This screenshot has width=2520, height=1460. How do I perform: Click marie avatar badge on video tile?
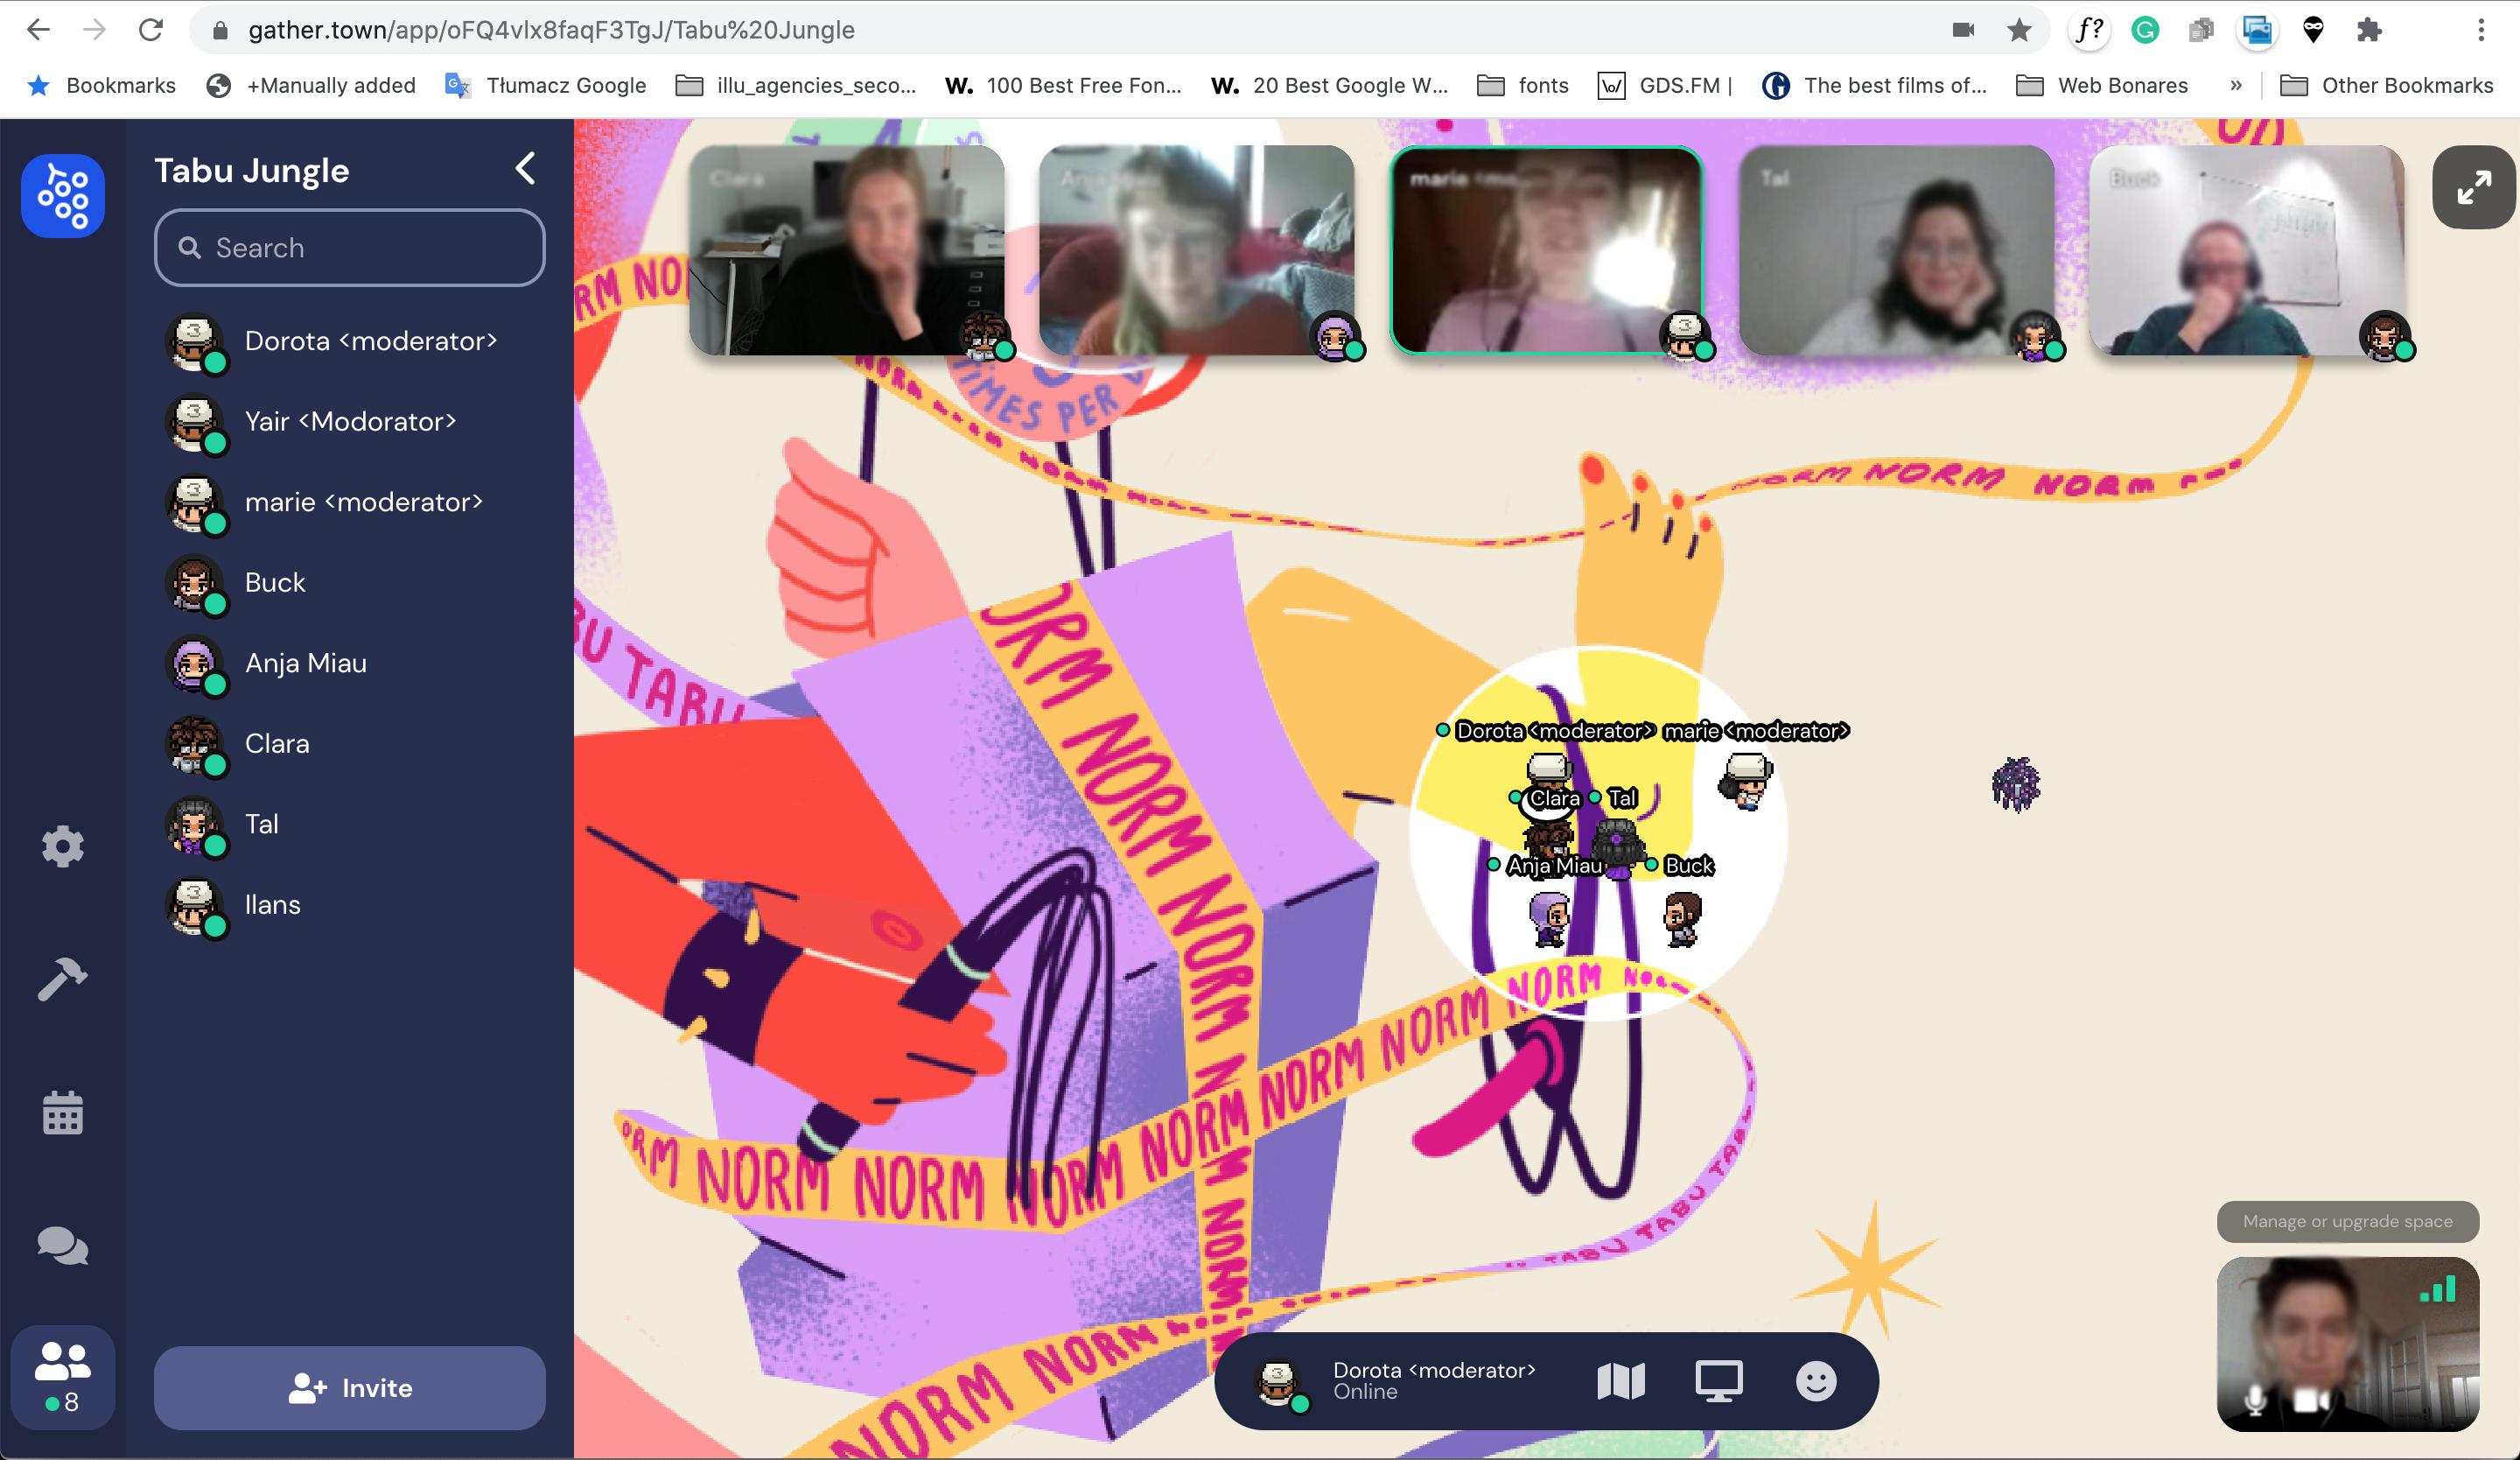click(x=1686, y=336)
